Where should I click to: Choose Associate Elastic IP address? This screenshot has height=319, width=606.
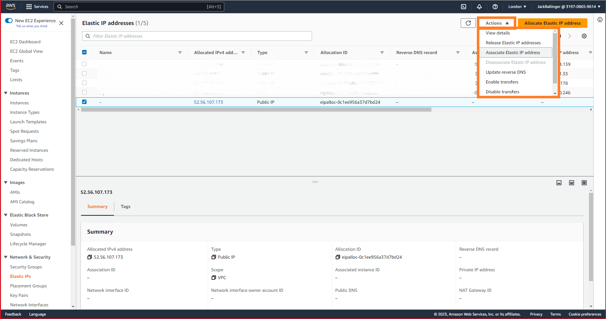516,52
